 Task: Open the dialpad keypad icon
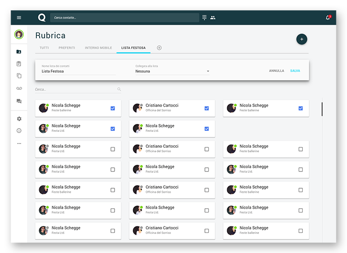tap(204, 18)
